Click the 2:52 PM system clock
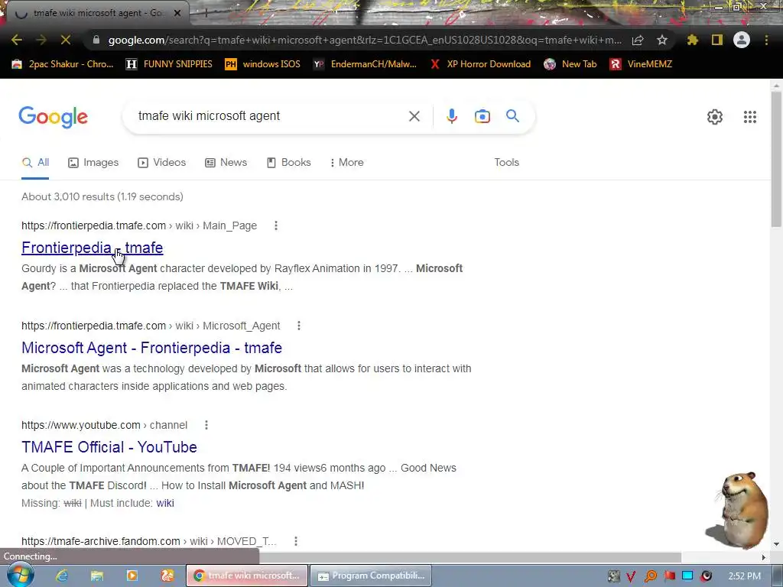The height and width of the screenshot is (587, 783). pos(744,576)
